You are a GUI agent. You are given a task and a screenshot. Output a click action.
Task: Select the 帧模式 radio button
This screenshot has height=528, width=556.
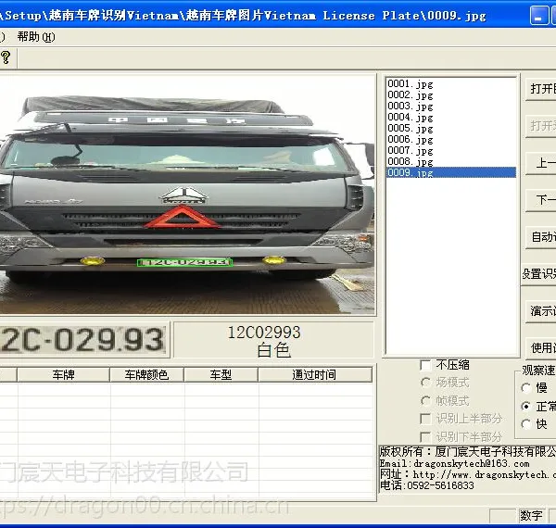pos(425,400)
